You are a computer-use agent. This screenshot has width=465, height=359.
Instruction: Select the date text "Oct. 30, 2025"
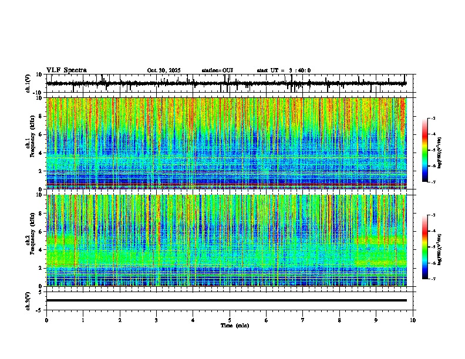pyautogui.click(x=164, y=70)
